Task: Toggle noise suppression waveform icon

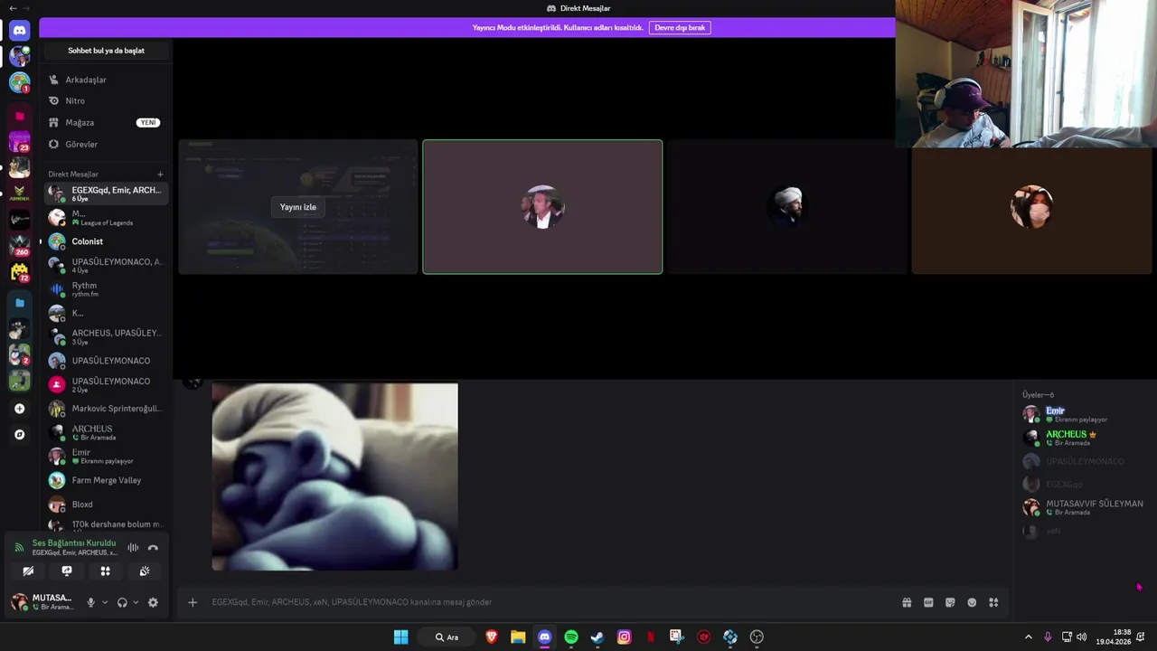Action: tap(133, 548)
